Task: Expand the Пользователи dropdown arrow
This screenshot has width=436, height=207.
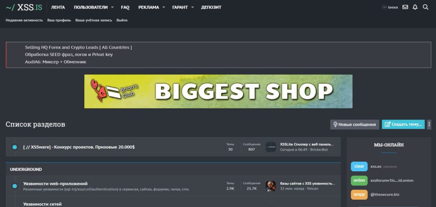Action: 112,8
